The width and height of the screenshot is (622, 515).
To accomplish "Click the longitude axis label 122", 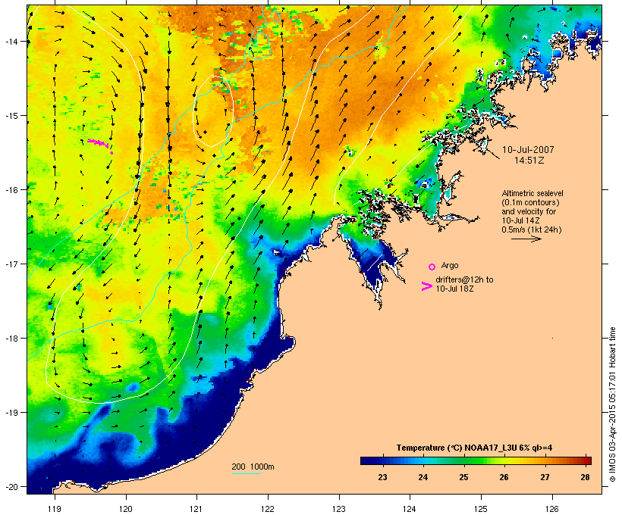I will pos(268,509).
